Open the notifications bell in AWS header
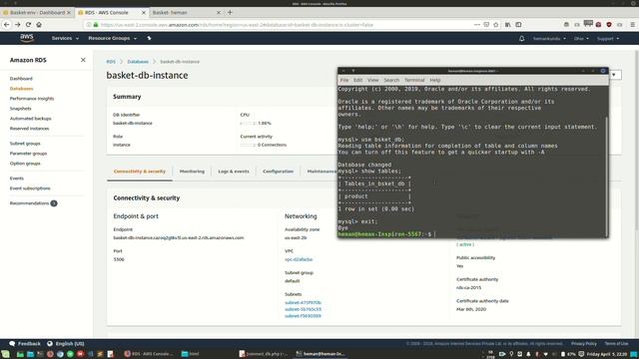The width and height of the screenshot is (639, 359). tap(521, 38)
